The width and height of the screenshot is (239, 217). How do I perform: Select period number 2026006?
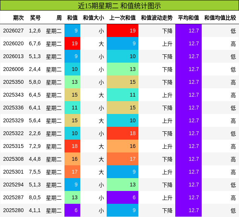tap(14, 69)
